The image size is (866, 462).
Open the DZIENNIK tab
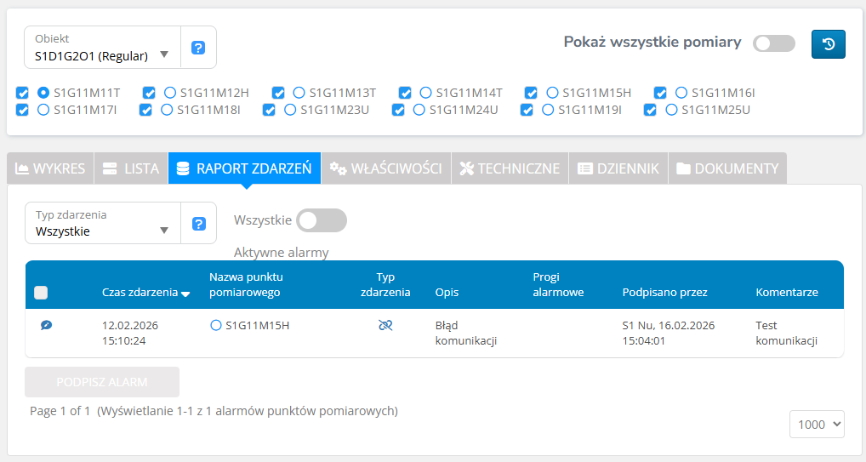pyautogui.click(x=618, y=168)
